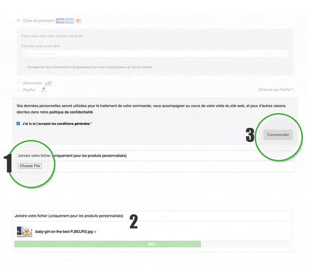Image resolution: width=309 pixels, height=265 pixels.
Task: Uncheck the accept conditions générales checkbox
Action: (x=18, y=124)
